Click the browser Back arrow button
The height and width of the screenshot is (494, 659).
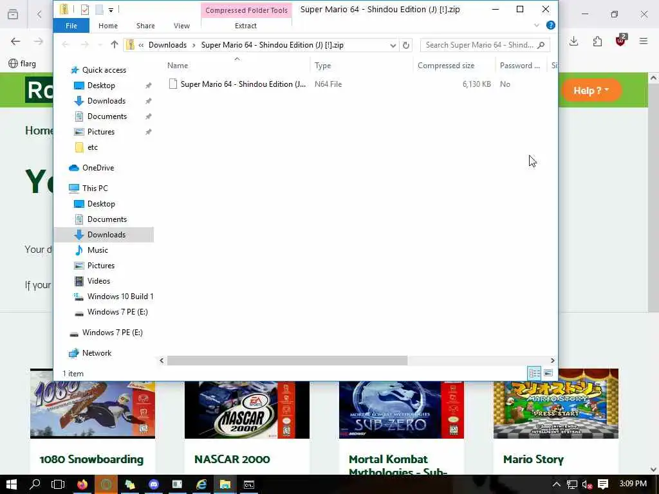tap(15, 41)
